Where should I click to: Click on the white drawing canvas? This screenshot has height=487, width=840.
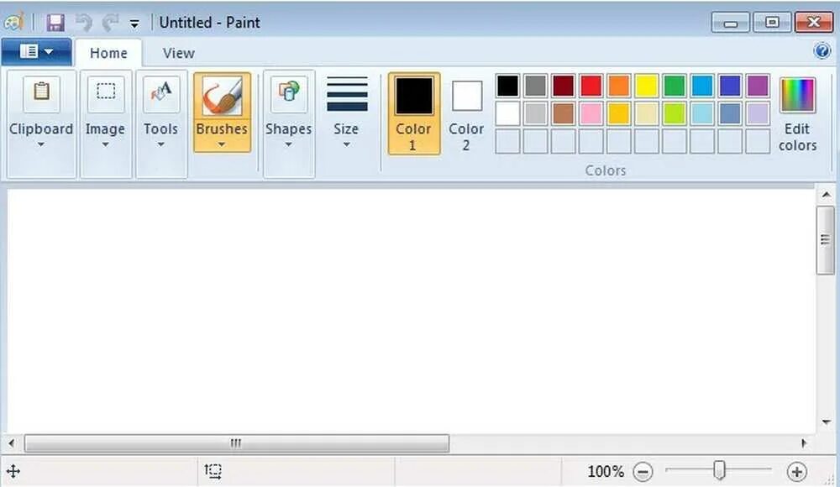point(411,311)
